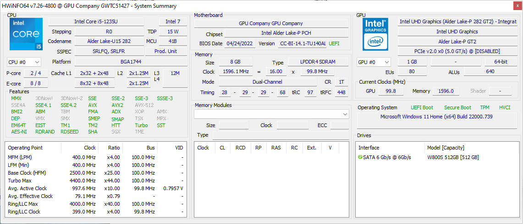Click the Intel Graphics logo

pyautogui.click(x=375, y=34)
